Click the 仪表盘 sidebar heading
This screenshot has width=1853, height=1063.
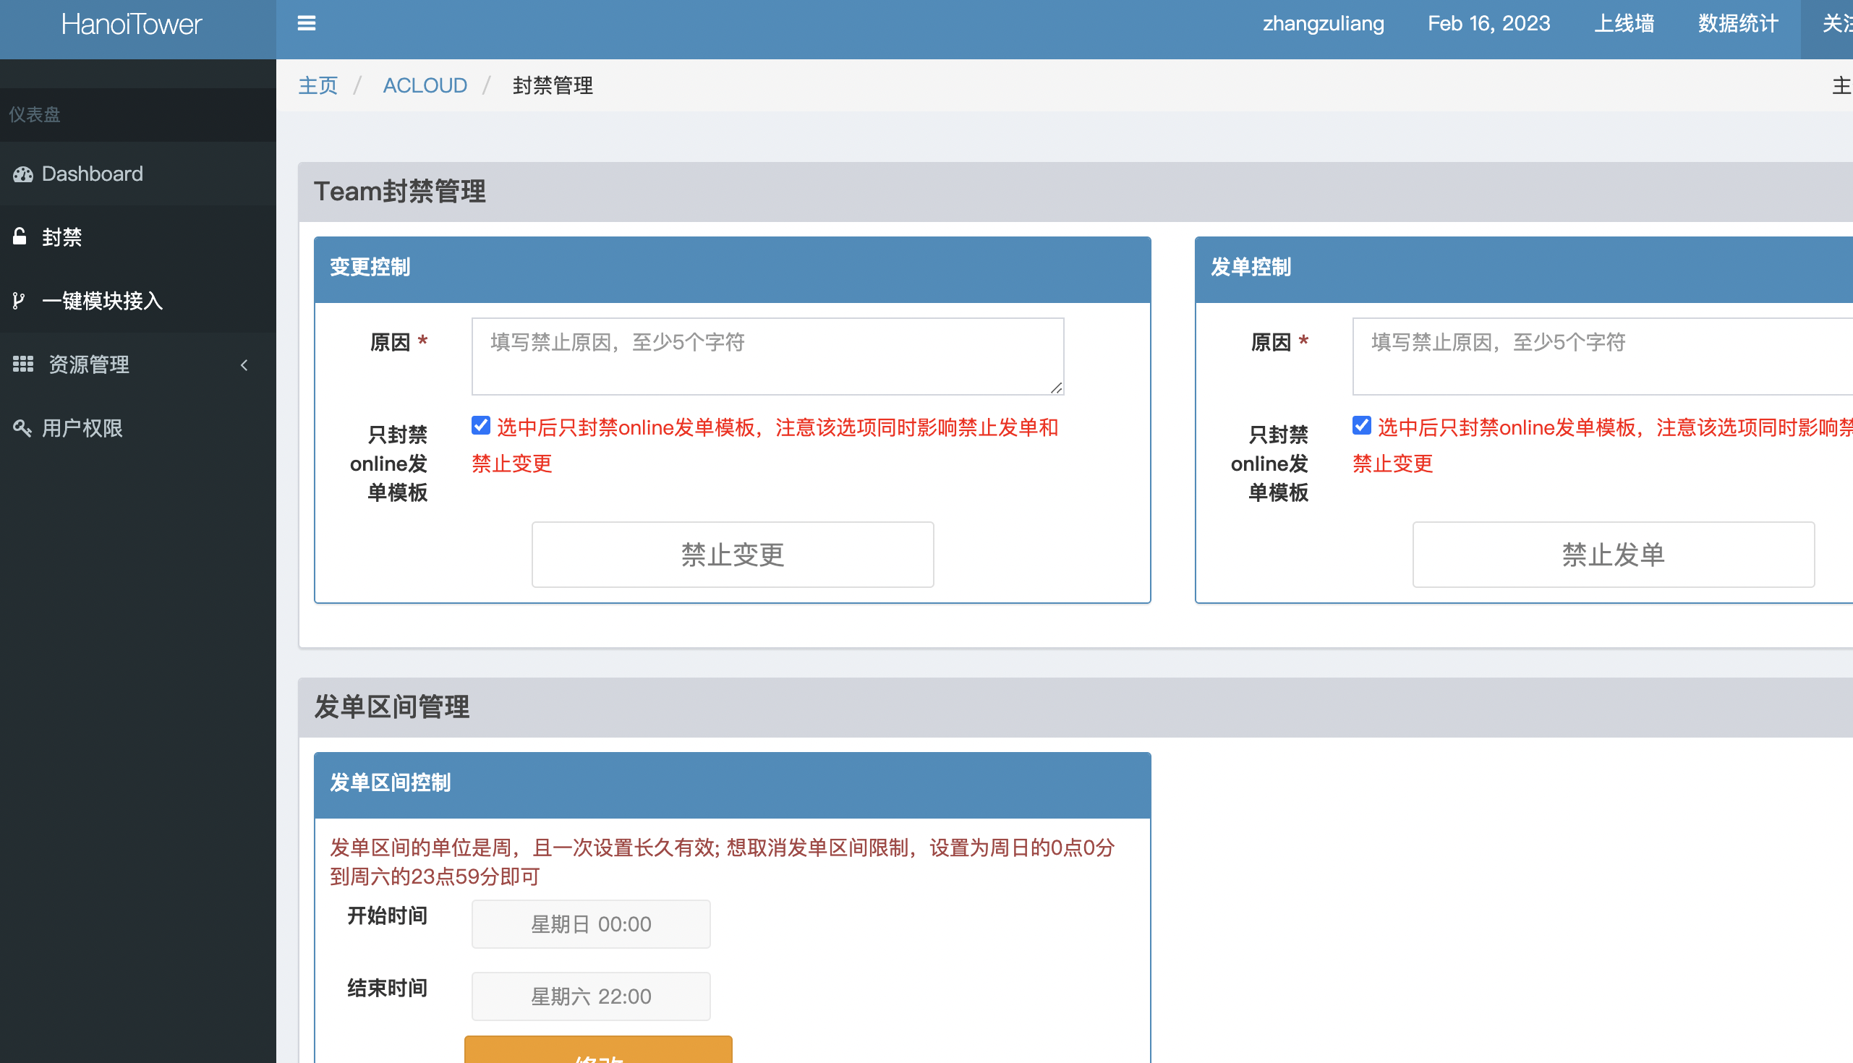pyautogui.click(x=34, y=115)
